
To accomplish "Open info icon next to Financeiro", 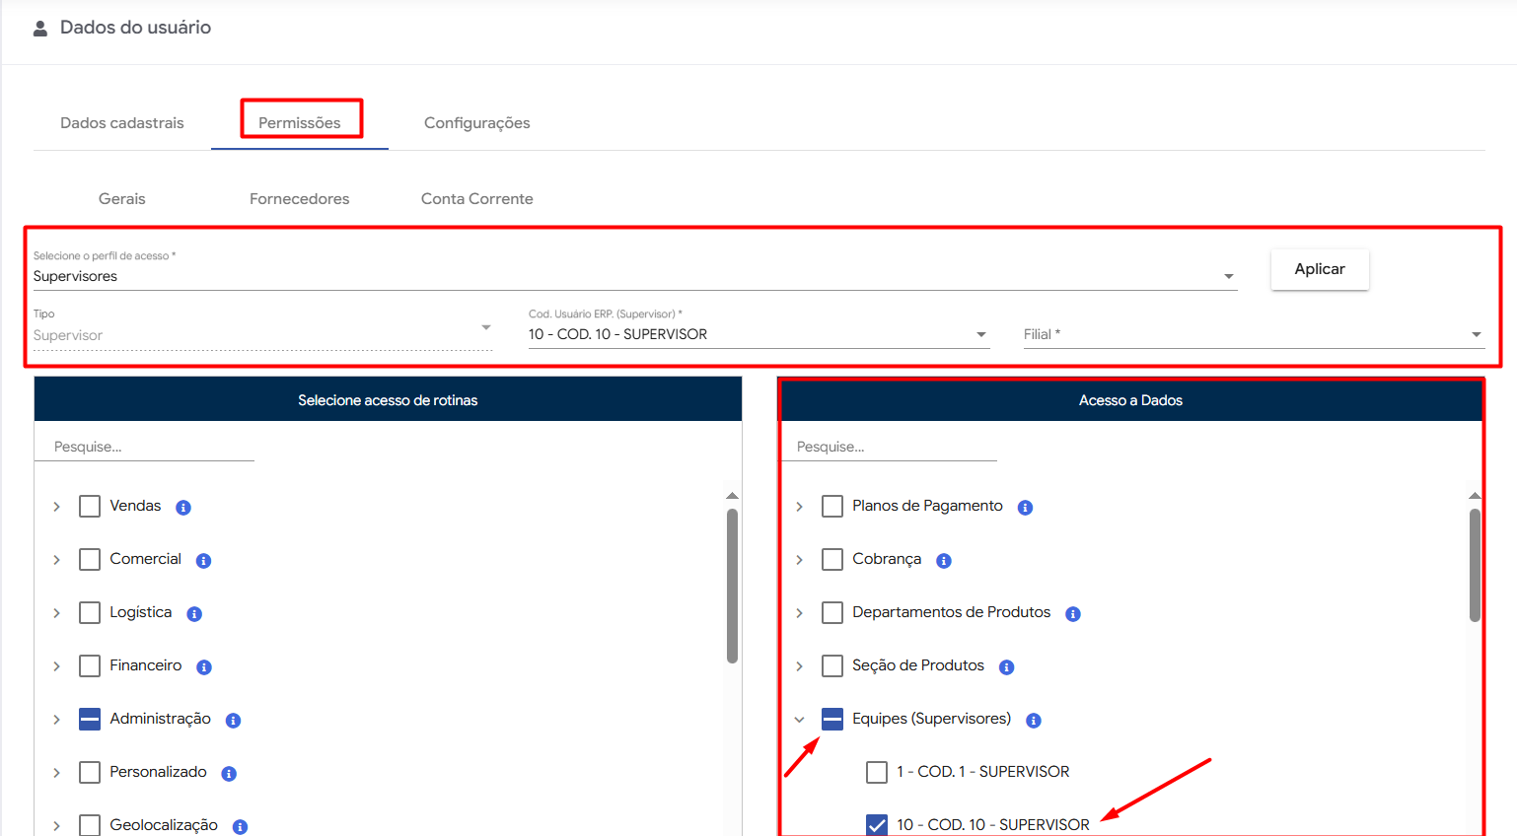I will pyautogui.click(x=204, y=667).
